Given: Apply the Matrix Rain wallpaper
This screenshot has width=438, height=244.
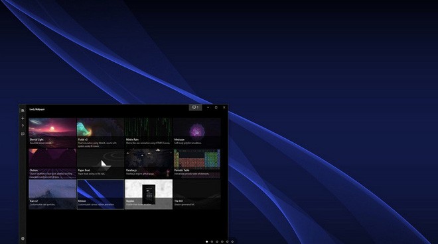Looking at the screenshot, I should [149, 133].
